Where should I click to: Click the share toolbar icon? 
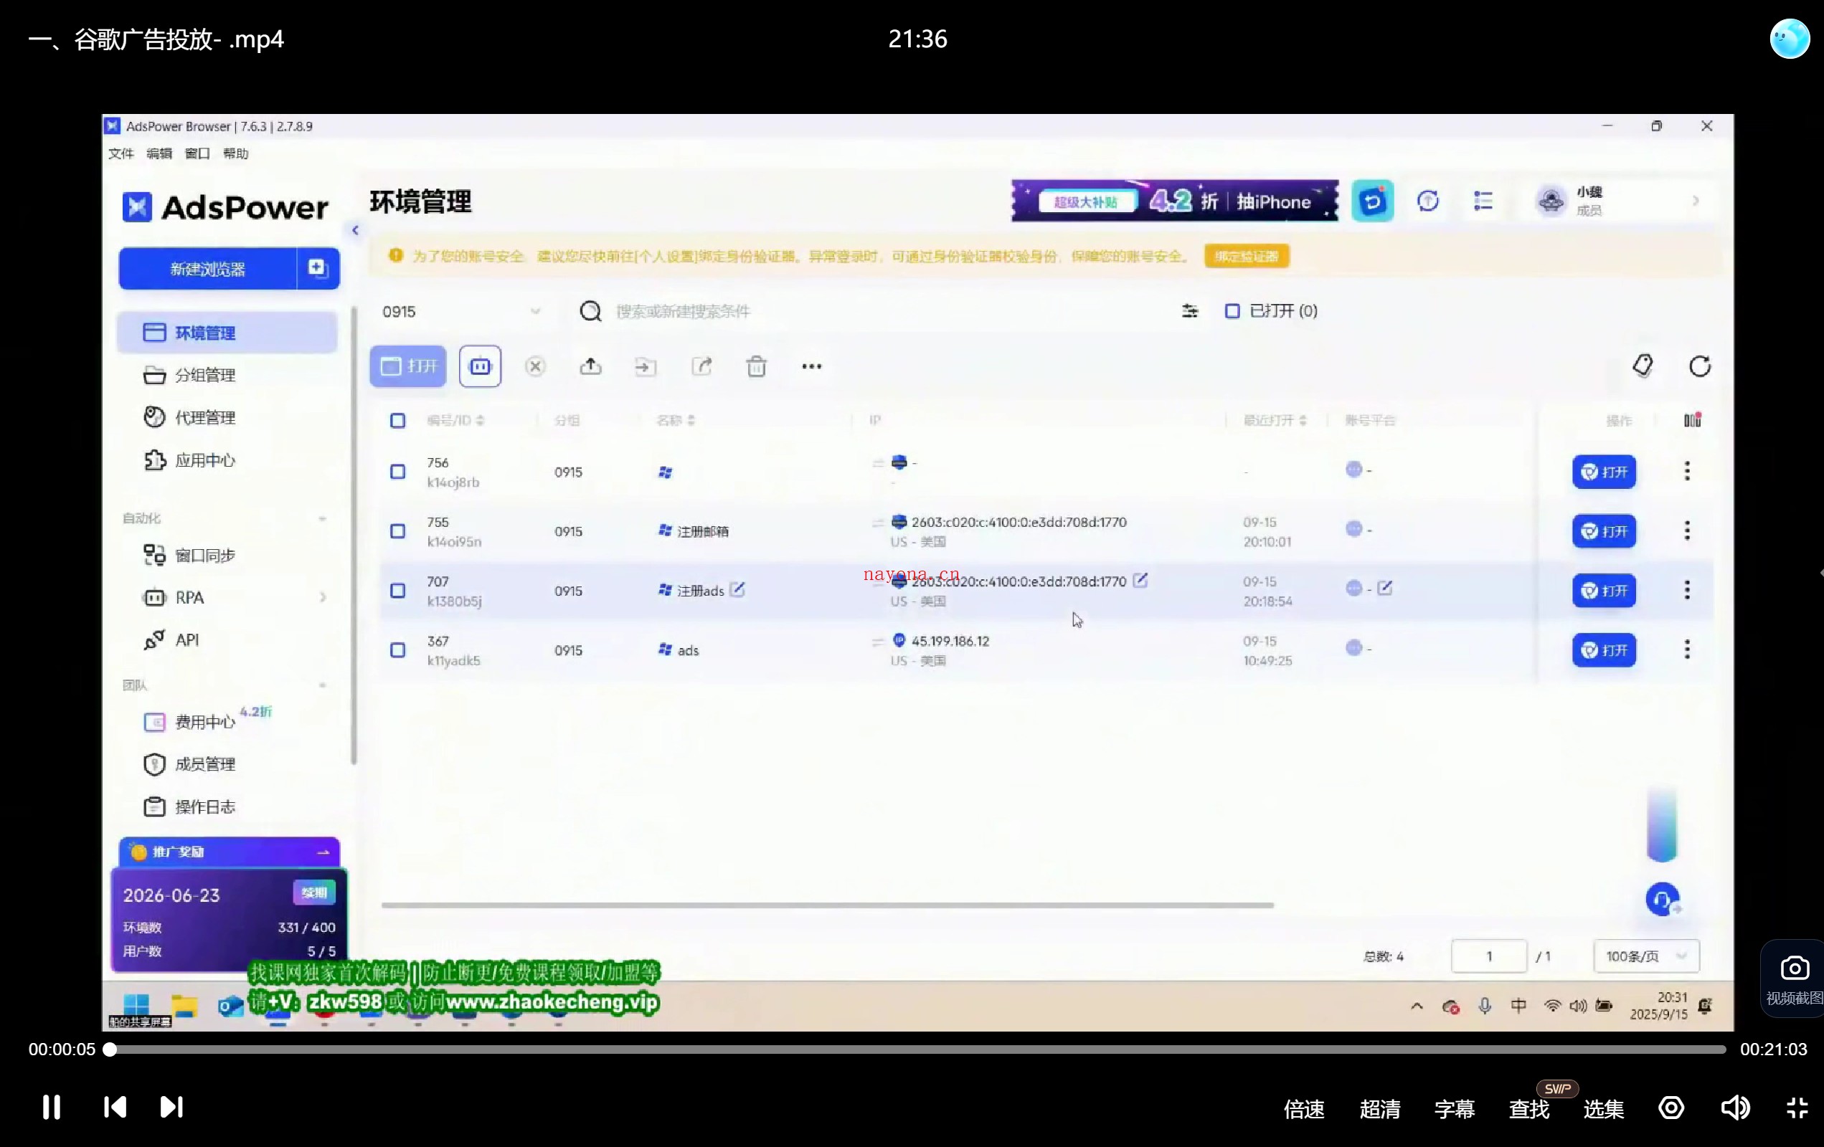pos(701,367)
